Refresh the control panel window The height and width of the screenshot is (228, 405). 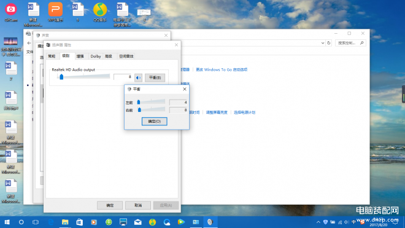click(x=329, y=43)
